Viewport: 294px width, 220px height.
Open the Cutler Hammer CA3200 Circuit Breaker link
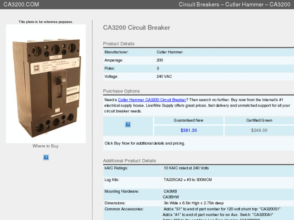152,100
